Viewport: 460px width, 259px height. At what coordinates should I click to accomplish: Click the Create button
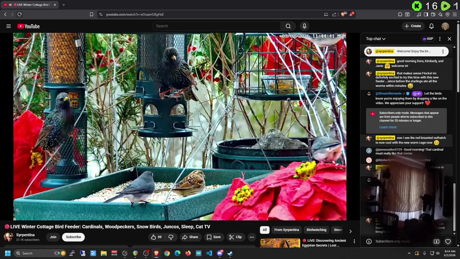413,26
